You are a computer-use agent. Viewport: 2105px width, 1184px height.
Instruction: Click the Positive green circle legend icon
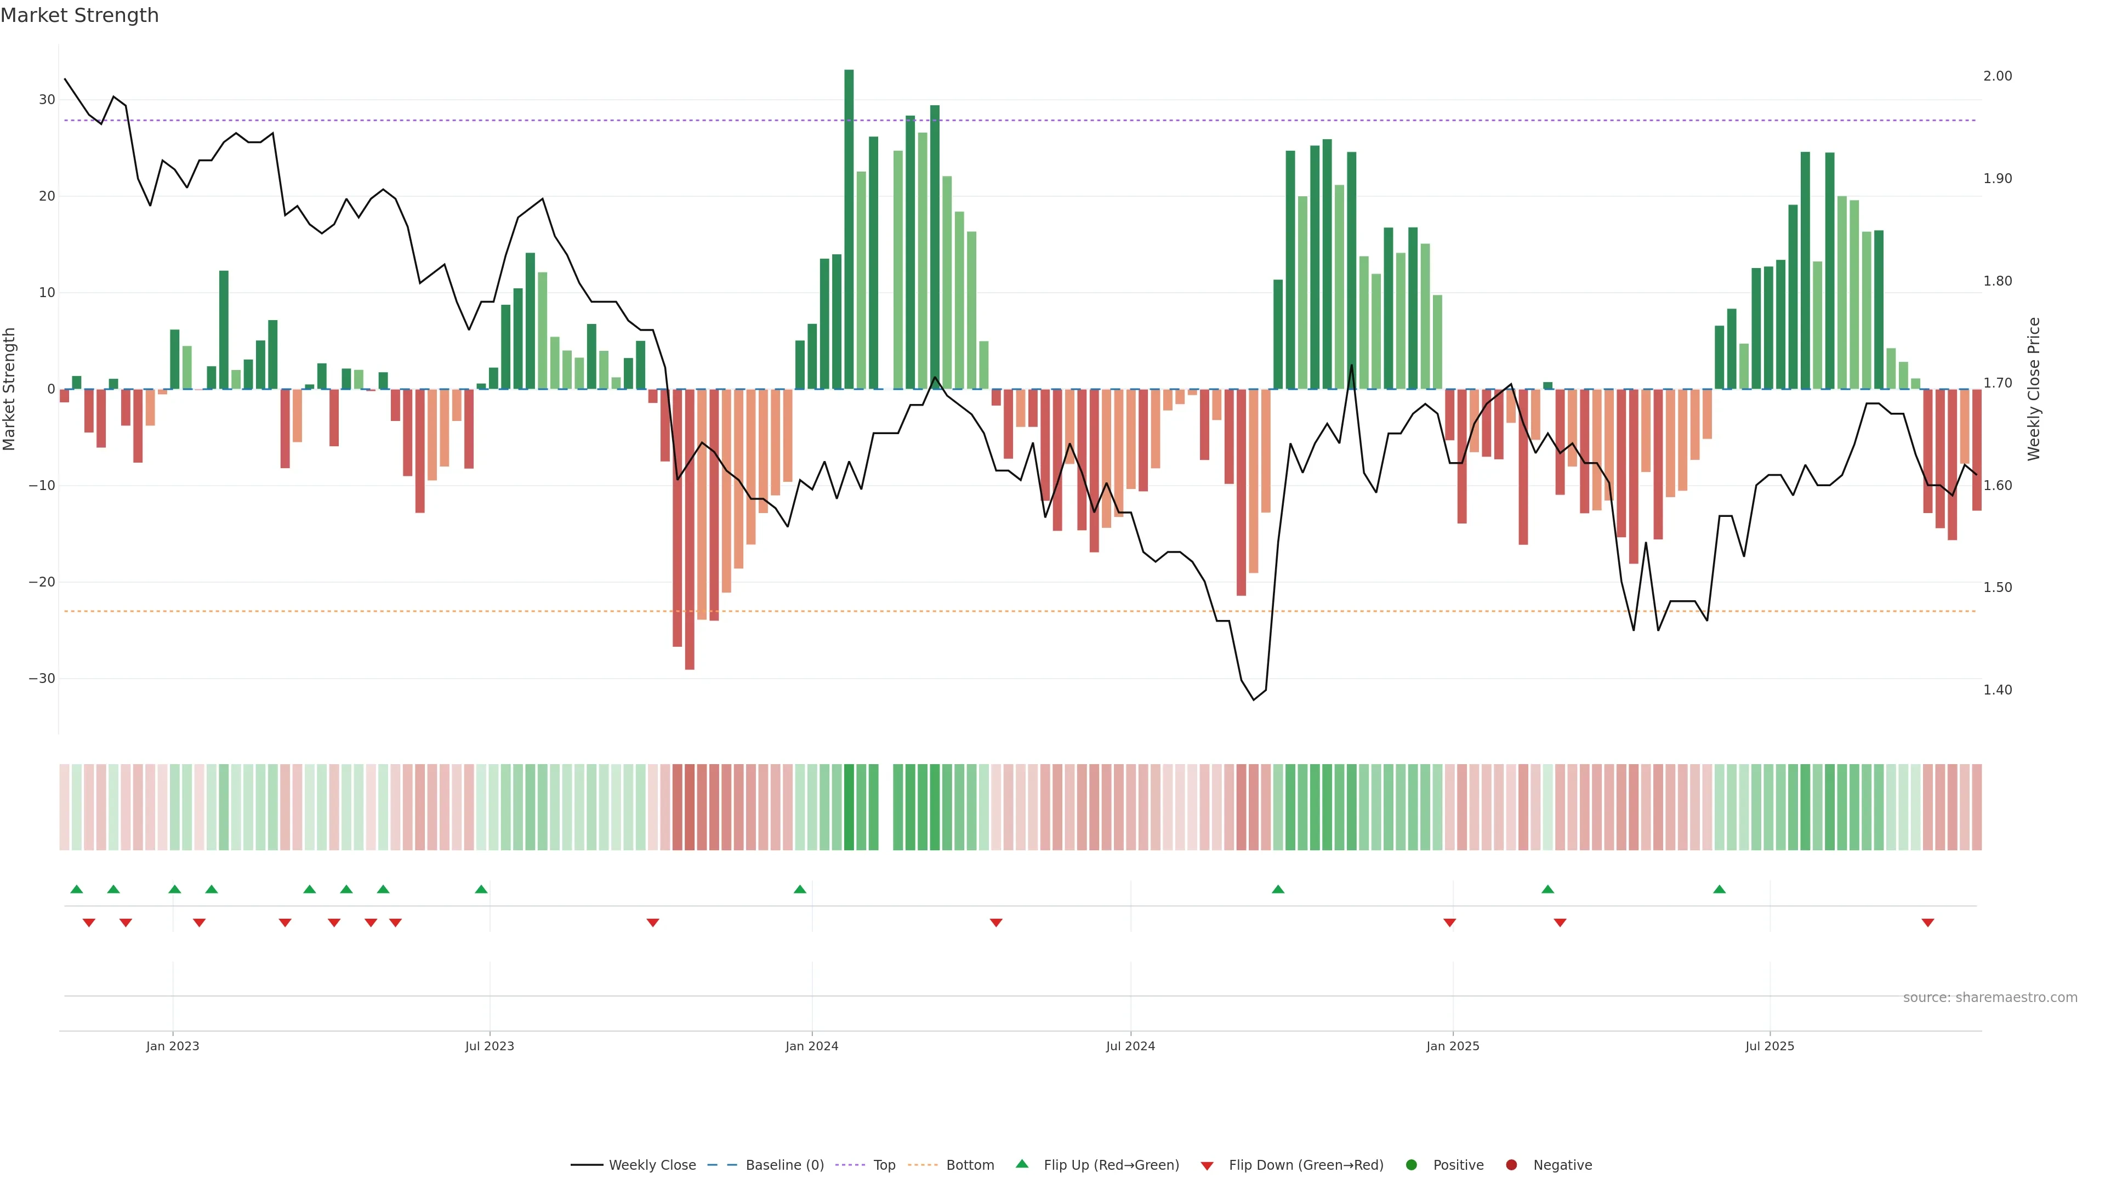[x=1411, y=1165]
